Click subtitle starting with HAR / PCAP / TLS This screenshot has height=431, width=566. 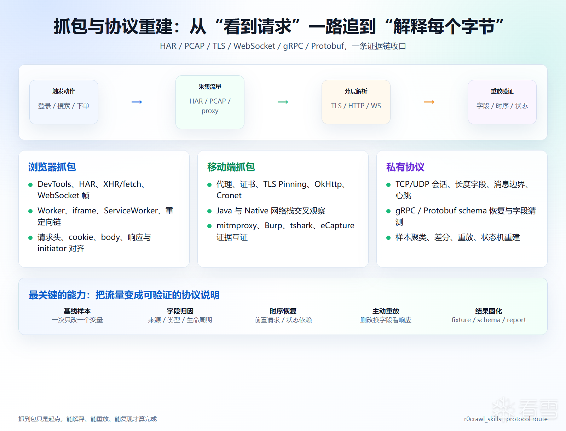pos(283,46)
